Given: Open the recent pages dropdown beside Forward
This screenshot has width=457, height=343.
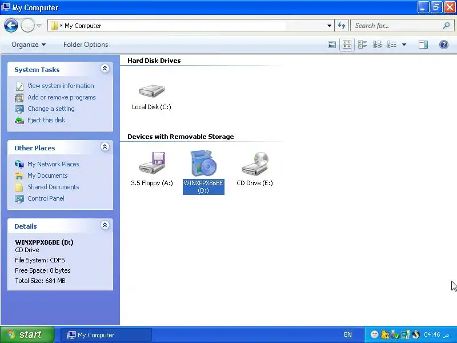Looking at the screenshot, I should [39, 26].
